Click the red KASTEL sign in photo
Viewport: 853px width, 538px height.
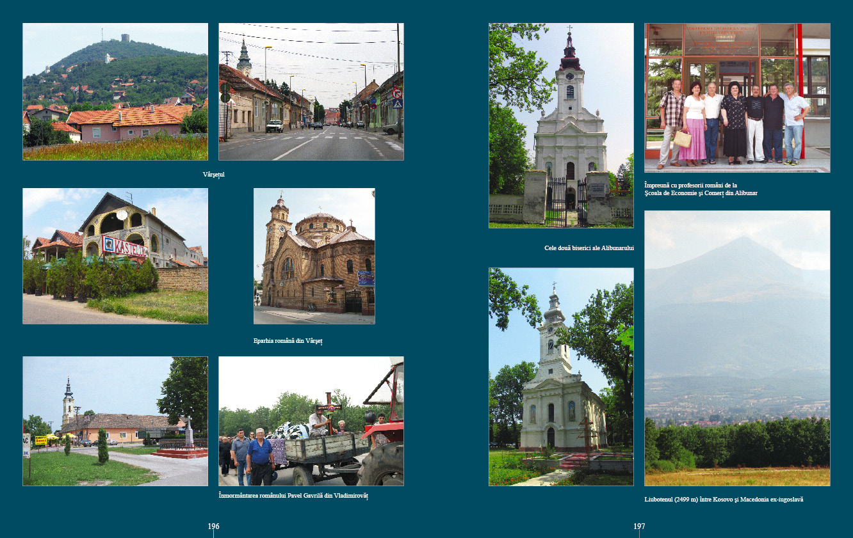click(125, 247)
